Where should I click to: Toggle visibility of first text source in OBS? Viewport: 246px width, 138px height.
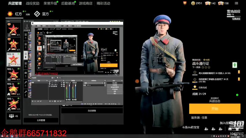62,82
